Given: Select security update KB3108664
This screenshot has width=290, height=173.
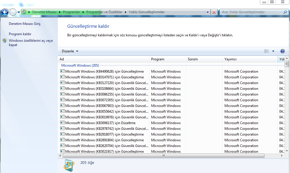Looking at the screenshot, I should pos(171,89).
